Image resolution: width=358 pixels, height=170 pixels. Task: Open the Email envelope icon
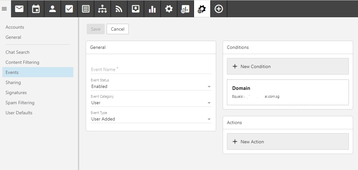19,9
